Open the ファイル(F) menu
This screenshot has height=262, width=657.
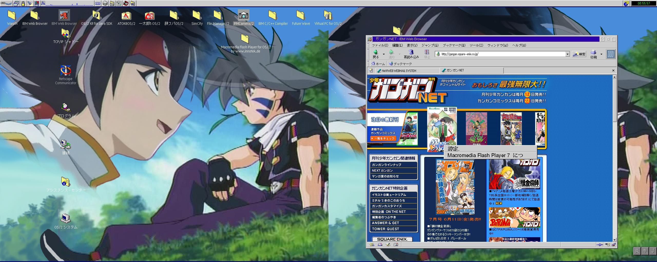point(380,45)
